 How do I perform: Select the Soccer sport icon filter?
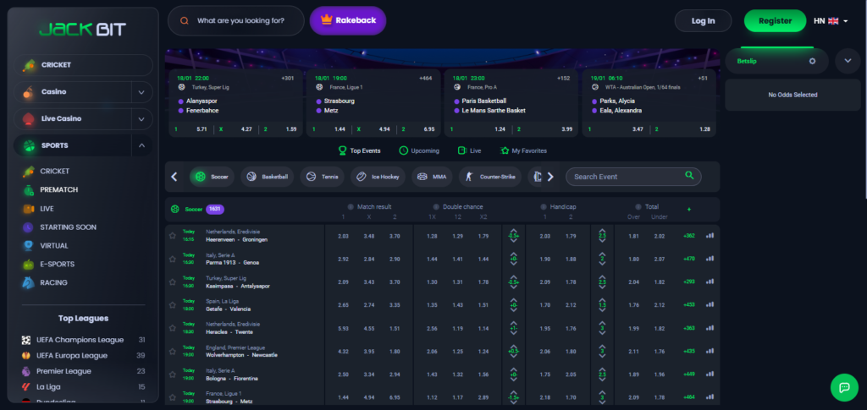pyautogui.click(x=200, y=178)
